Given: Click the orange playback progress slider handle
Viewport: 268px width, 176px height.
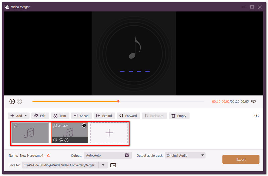Looking at the screenshot, I should tap(118, 101).
